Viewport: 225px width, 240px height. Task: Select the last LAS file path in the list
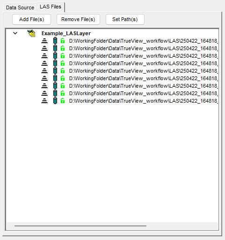[x=144, y=101]
